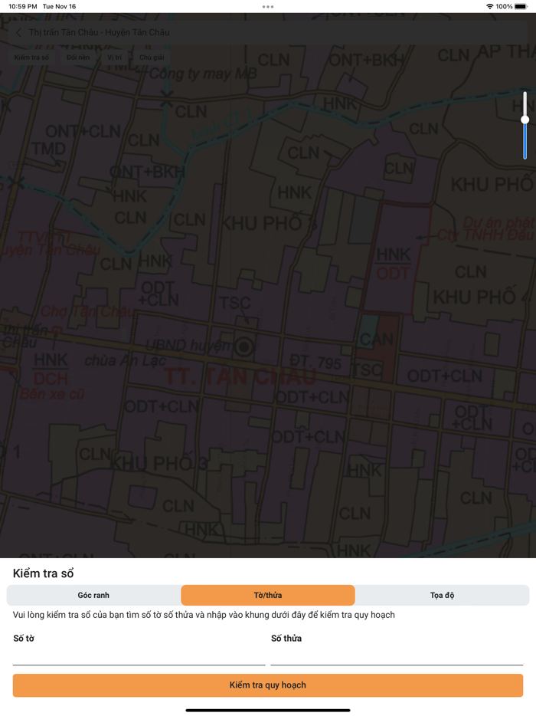Image resolution: width=536 pixels, height=716 pixels.
Task: Focus the Số tờ input field
Action: tap(139, 655)
